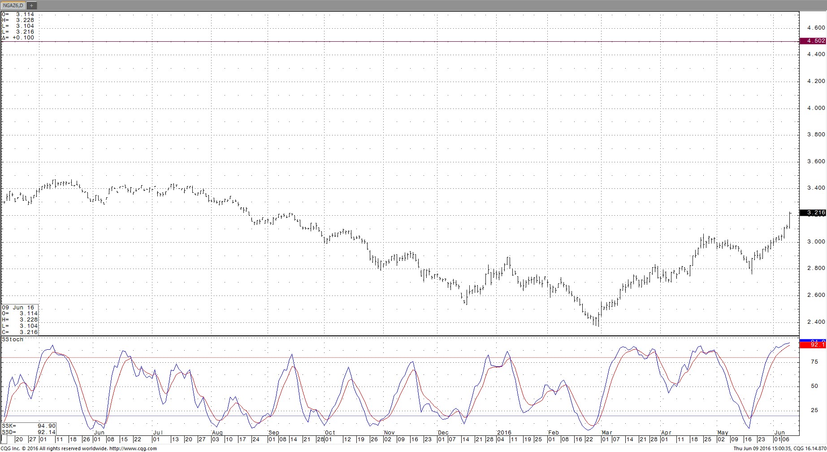Image resolution: width=827 pixels, height=452 pixels.
Task: Click the small box at the time axis start
Action: tap(4, 439)
